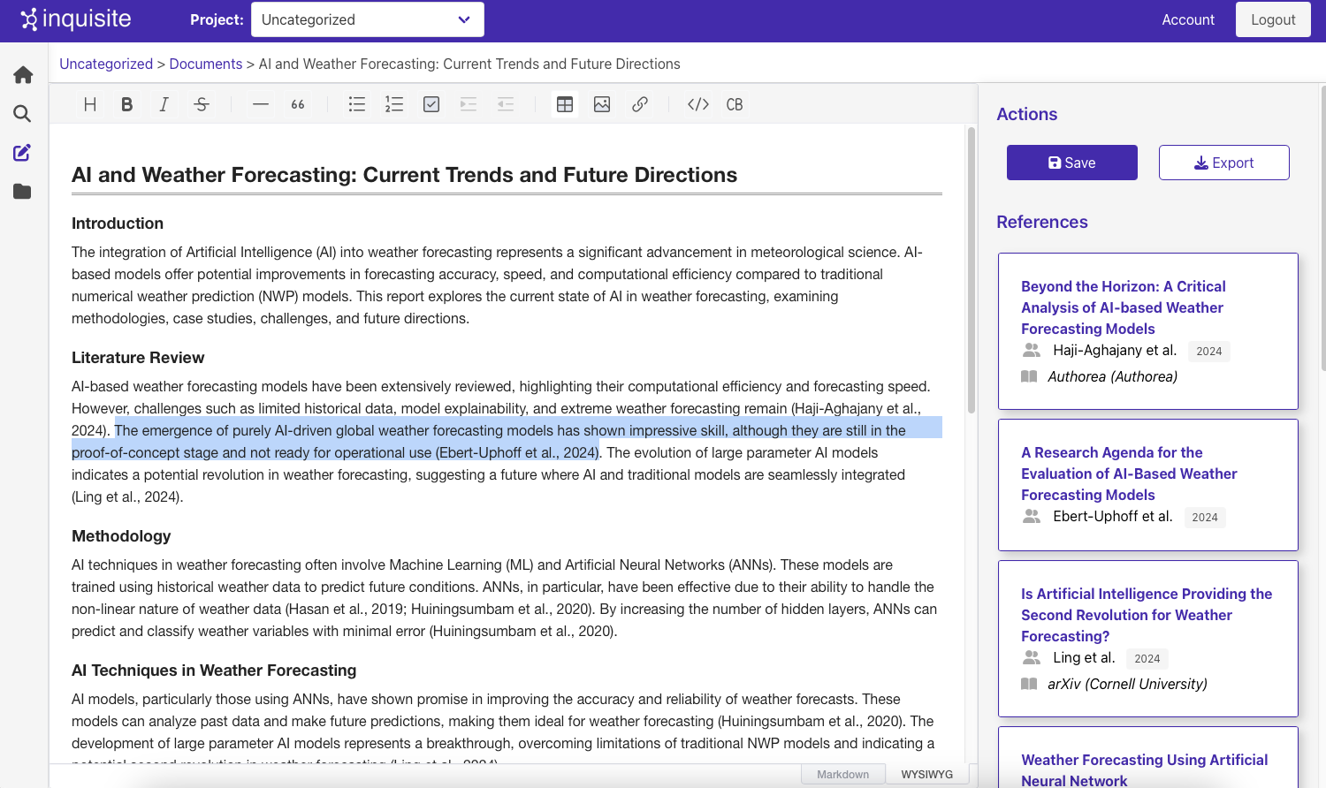Insert inline code

(698, 104)
